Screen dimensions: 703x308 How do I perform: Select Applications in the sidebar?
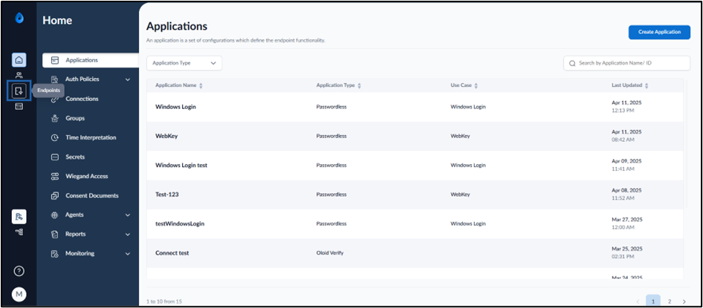pyautogui.click(x=91, y=60)
